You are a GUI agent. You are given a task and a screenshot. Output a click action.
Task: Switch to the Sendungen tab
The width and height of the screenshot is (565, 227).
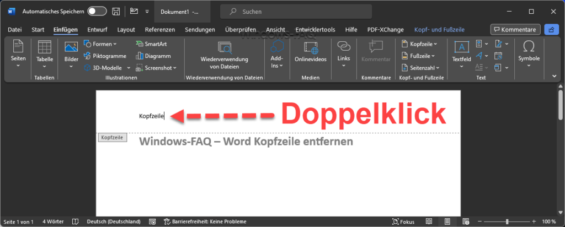pos(200,30)
